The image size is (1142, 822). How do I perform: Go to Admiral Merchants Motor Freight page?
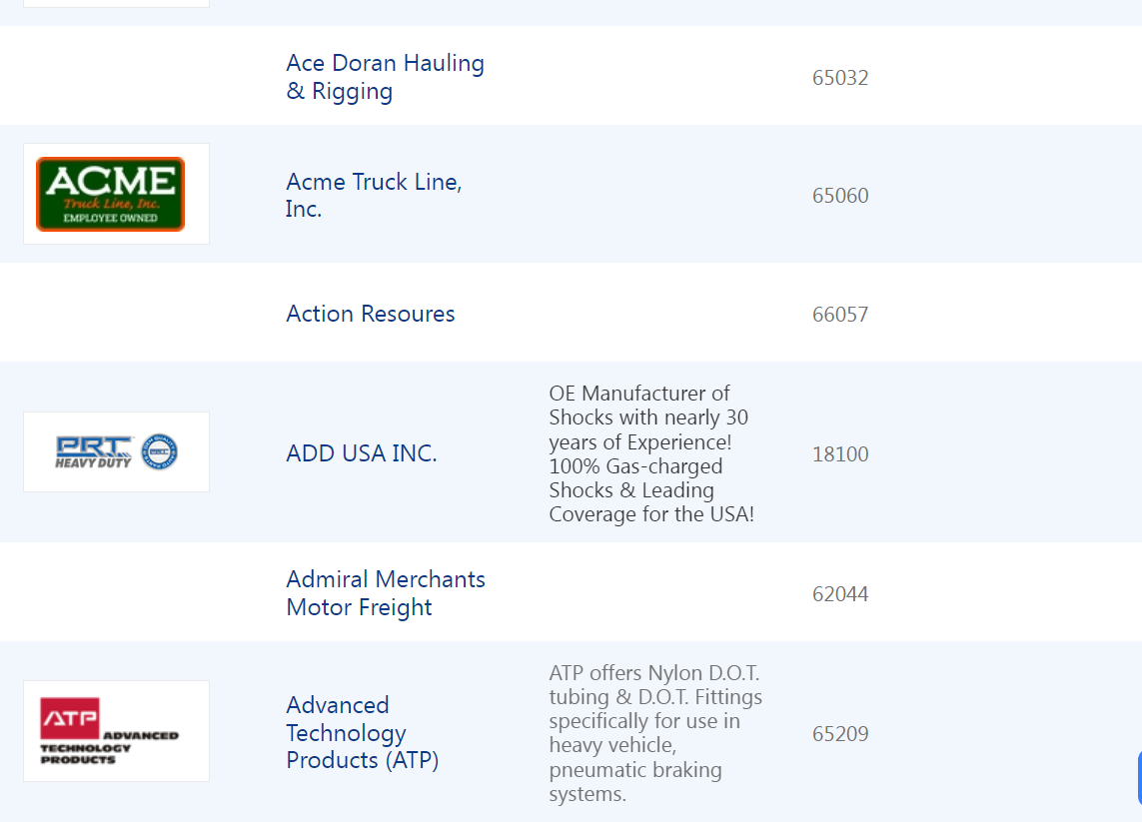pyautogui.click(x=385, y=593)
